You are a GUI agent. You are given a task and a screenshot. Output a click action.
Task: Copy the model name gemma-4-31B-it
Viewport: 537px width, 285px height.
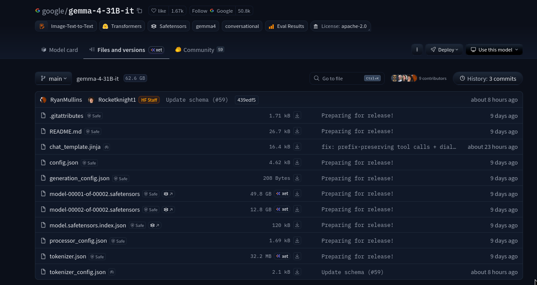139,11
